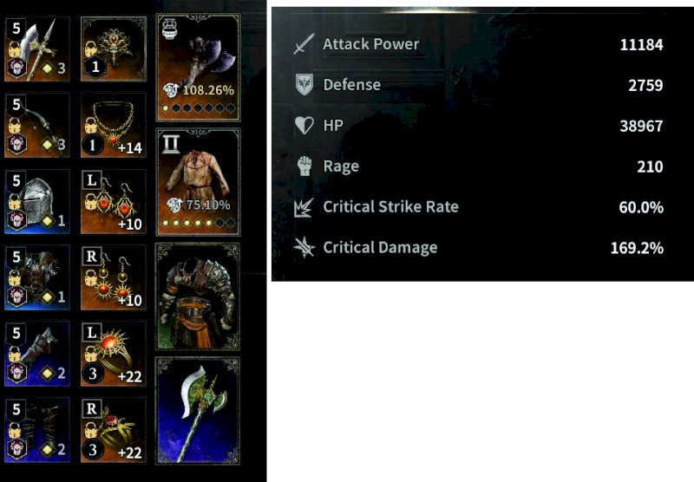Click the gold brooch accessory slot
Viewport: 694px width, 482px height.
114,49
